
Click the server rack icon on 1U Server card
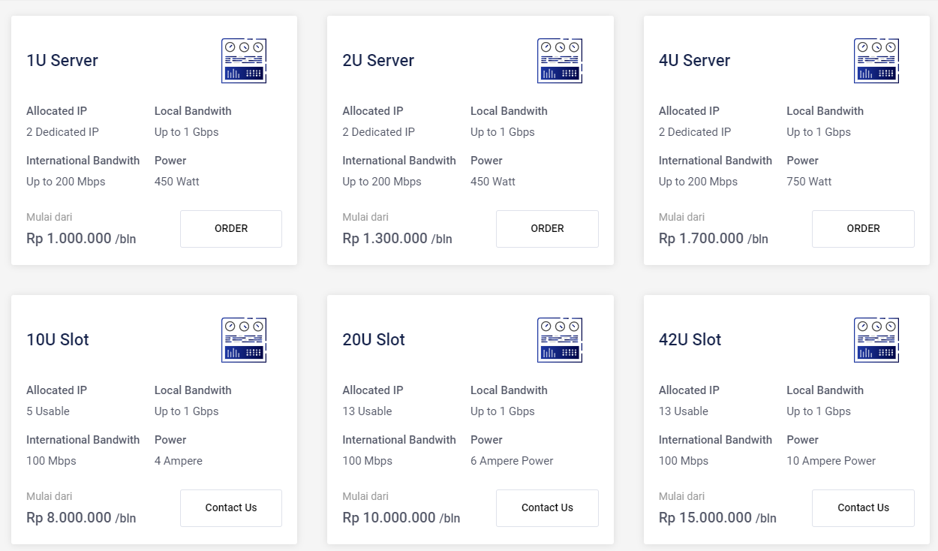244,61
